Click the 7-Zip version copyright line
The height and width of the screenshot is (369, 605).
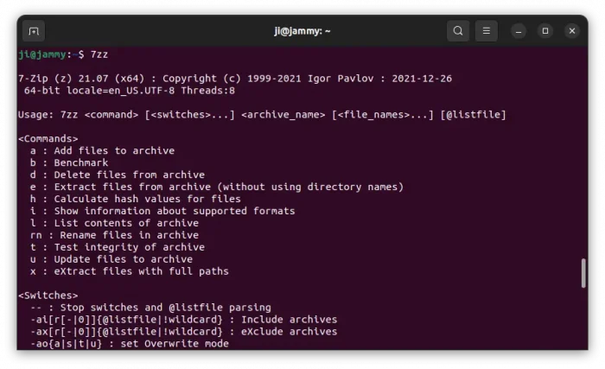234,79
